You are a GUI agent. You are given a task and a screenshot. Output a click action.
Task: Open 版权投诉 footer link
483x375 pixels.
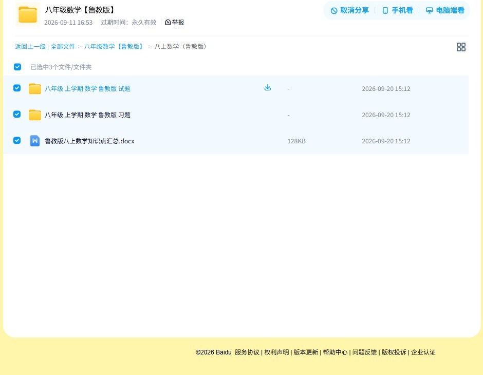[x=394, y=352]
